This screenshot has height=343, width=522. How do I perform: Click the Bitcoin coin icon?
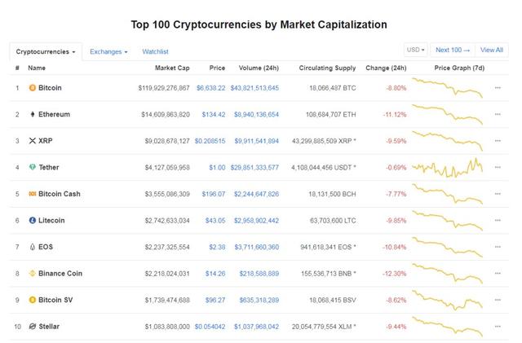(33, 88)
